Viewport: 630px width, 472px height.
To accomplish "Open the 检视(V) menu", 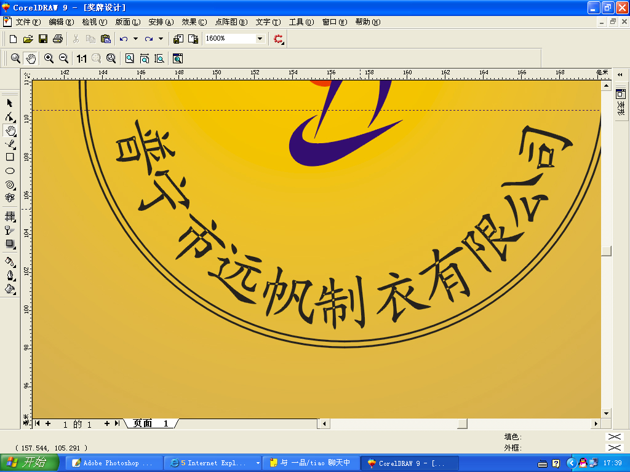I will (94, 22).
